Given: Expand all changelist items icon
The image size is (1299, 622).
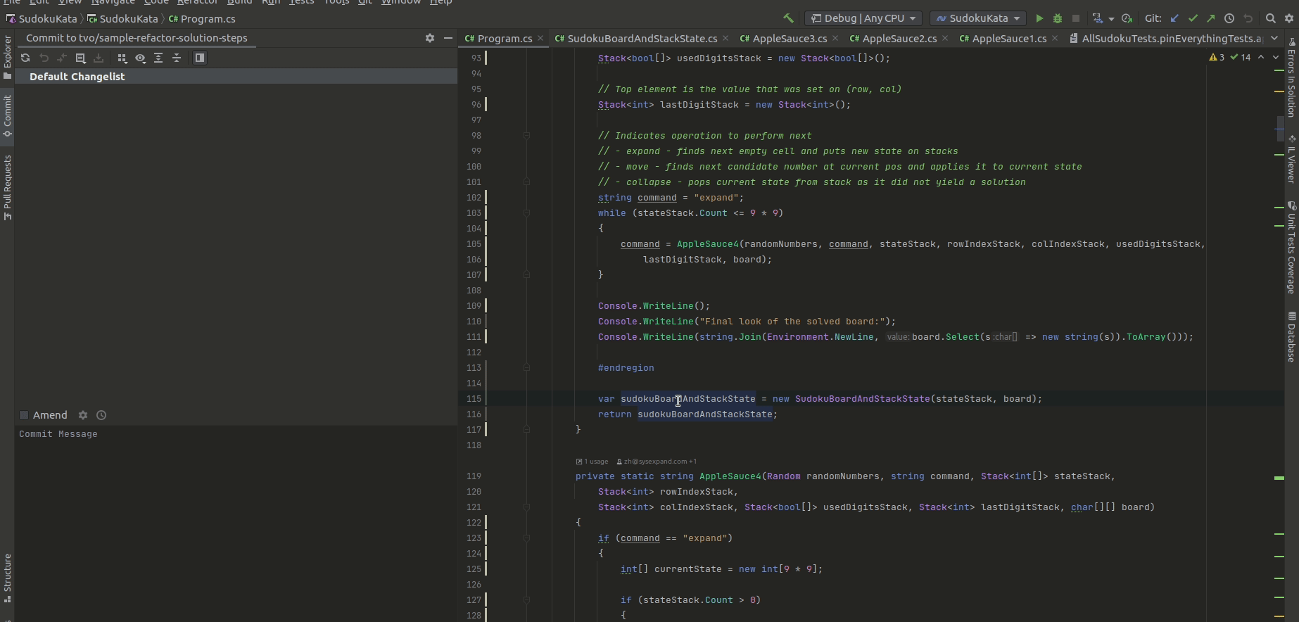Looking at the screenshot, I should click(158, 58).
